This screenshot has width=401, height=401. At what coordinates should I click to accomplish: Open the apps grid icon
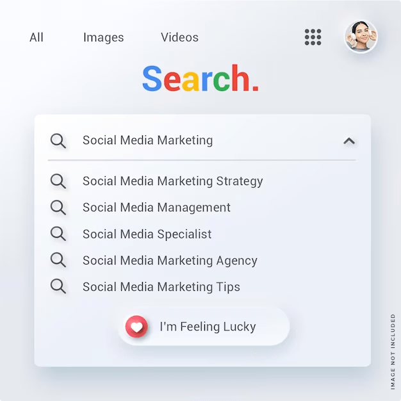(313, 37)
